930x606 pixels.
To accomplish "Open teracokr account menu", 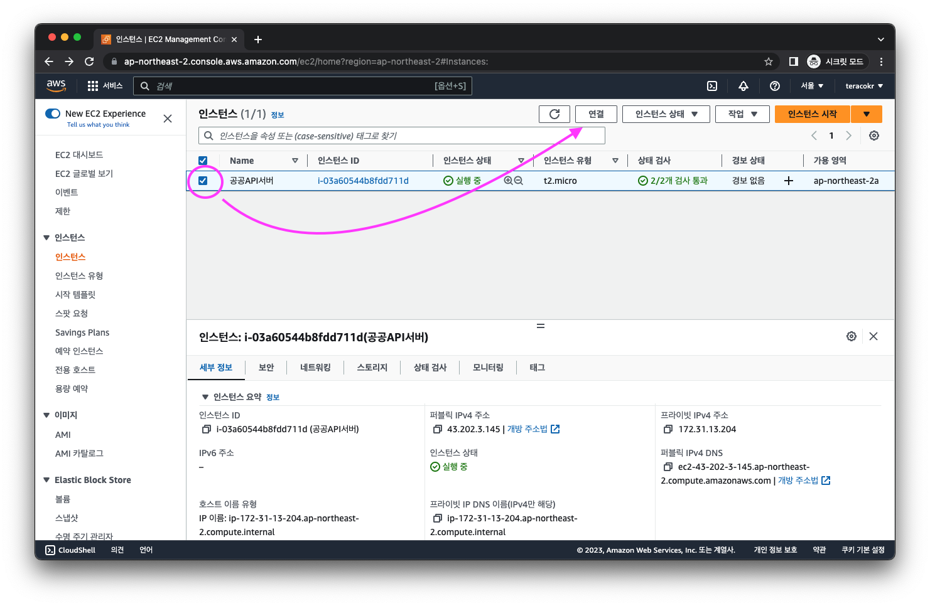I will click(864, 86).
